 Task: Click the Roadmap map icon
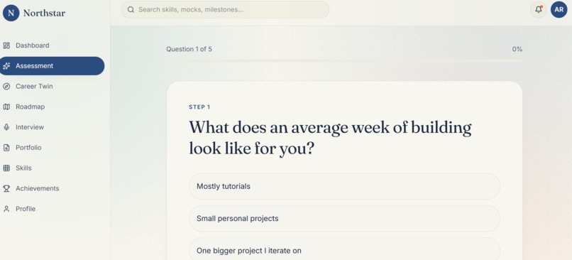(x=6, y=107)
